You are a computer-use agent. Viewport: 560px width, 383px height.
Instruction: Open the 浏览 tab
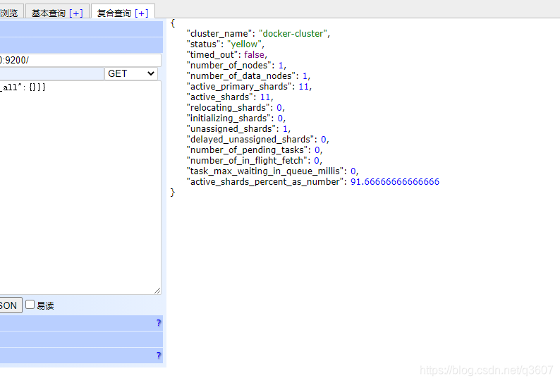(9, 13)
